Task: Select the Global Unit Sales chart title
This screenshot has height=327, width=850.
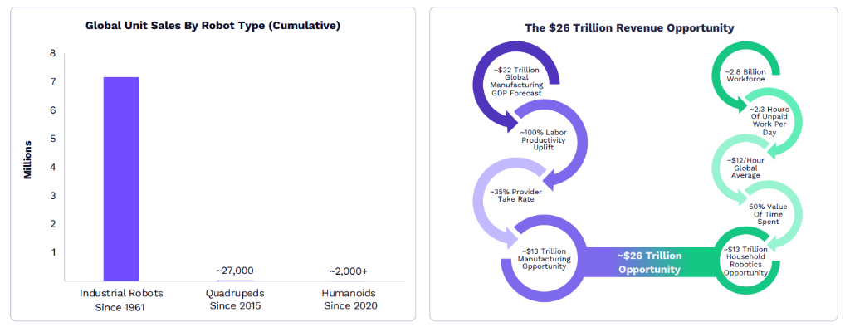Action: click(x=213, y=26)
